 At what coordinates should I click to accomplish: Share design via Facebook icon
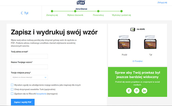(129, 91)
